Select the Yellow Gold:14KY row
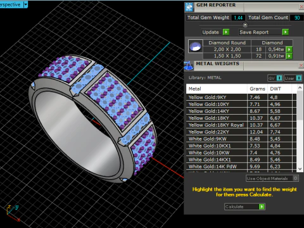This screenshot has width=304, height=228. click(241, 111)
